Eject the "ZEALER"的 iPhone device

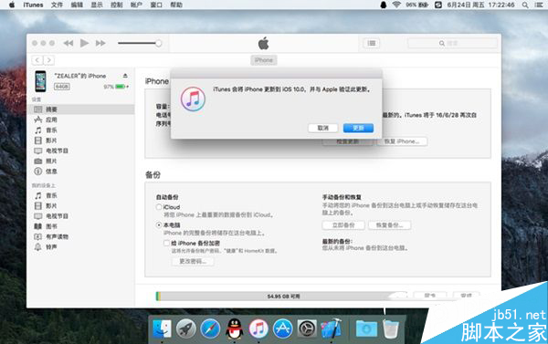click(x=125, y=76)
